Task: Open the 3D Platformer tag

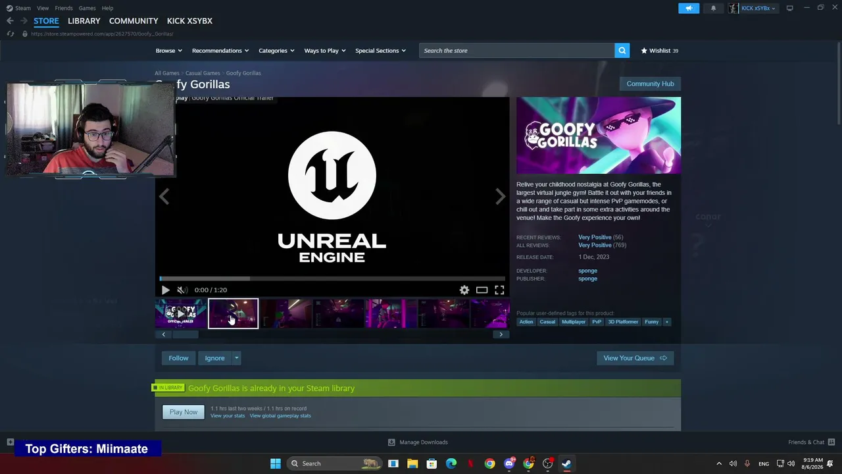Action: click(623, 322)
